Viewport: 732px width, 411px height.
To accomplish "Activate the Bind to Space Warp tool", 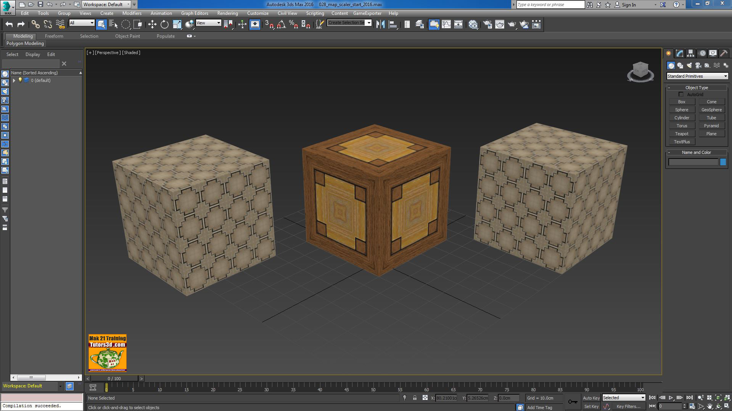I will tap(60, 24).
